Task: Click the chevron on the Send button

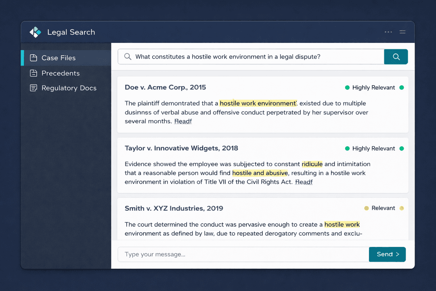Action: [397, 254]
